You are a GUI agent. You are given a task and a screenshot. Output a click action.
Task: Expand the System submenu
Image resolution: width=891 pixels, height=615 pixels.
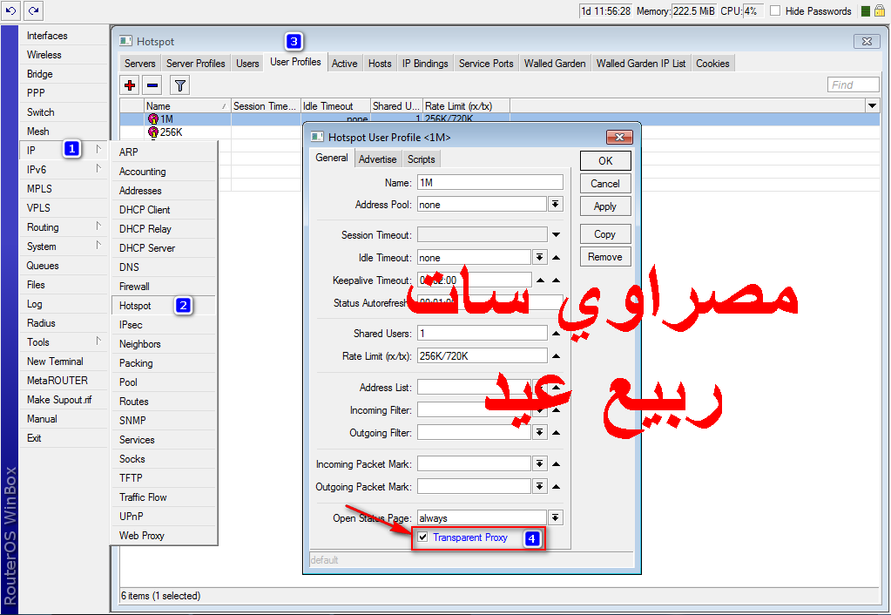(63, 247)
